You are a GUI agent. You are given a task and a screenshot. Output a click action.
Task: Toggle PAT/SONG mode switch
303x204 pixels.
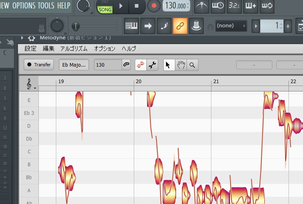pos(105,6)
